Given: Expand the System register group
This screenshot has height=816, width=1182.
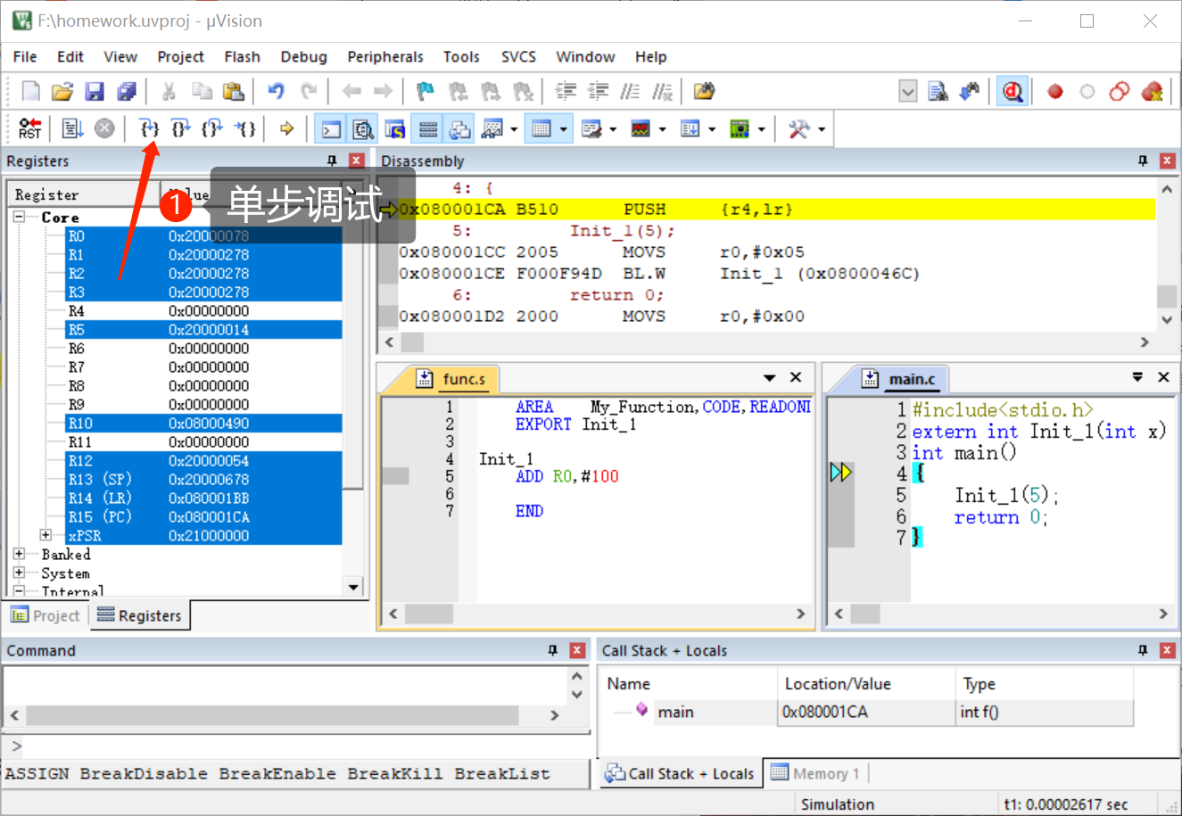Looking at the screenshot, I should tap(19, 573).
